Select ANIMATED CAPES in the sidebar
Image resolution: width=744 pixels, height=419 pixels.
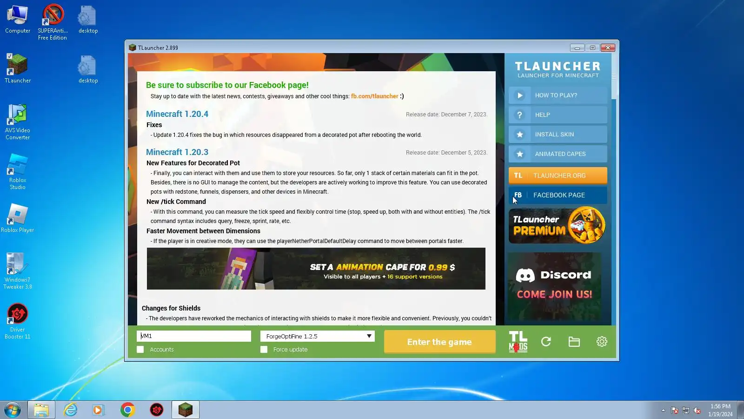click(x=558, y=154)
